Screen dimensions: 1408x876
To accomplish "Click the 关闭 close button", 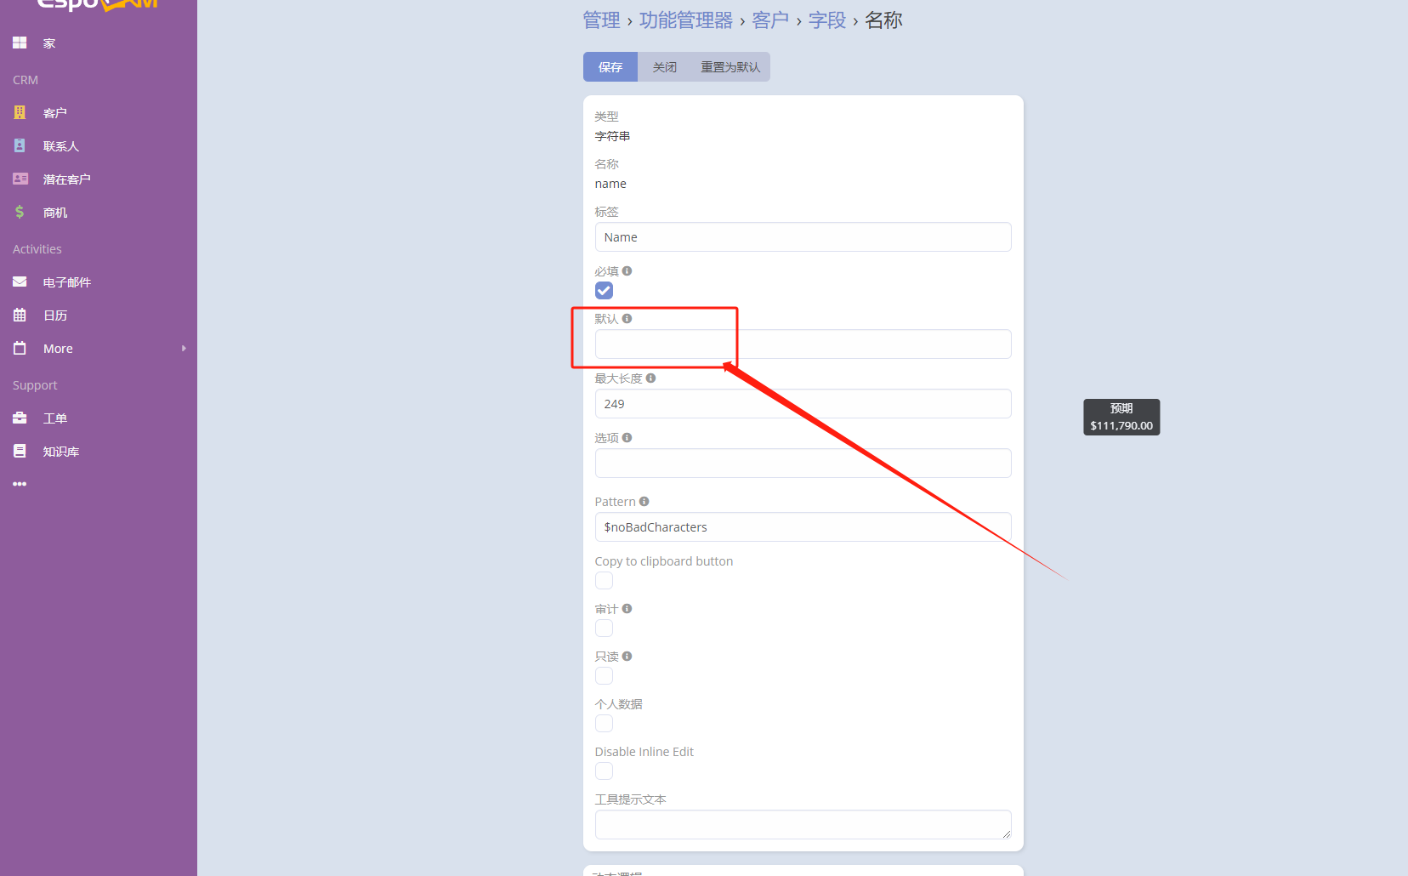I will (x=665, y=66).
